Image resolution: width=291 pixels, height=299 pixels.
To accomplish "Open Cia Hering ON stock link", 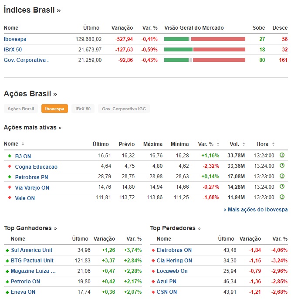I will pyautogui.click(x=174, y=261).
